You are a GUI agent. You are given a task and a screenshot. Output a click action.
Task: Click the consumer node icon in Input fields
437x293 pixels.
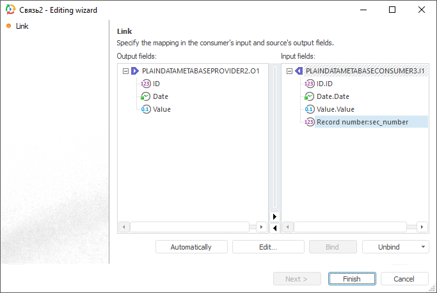tap(298, 71)
